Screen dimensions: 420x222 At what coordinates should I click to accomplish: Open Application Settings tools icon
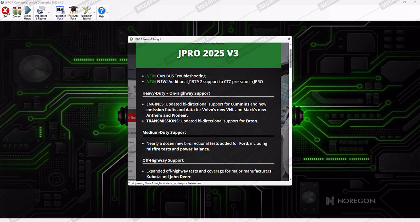pyautogui.click(x=86, y=11)
